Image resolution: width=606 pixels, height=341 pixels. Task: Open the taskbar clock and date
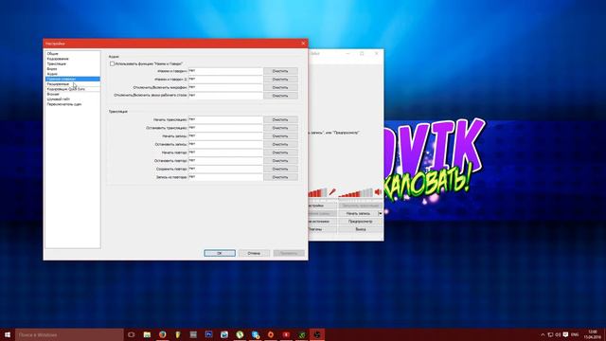(x=592, y=334)
